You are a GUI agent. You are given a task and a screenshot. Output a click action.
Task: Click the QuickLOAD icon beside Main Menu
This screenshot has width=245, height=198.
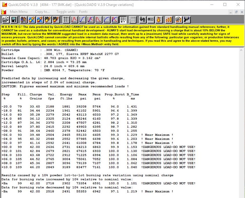click(x=4, y=12)
